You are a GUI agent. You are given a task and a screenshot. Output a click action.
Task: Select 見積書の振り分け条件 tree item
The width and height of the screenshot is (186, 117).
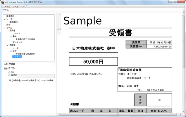click(x=25, y=39)
